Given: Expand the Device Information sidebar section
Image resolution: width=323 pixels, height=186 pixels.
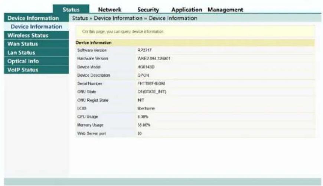Looking at the screenshot, I should [x=36, y=18].
